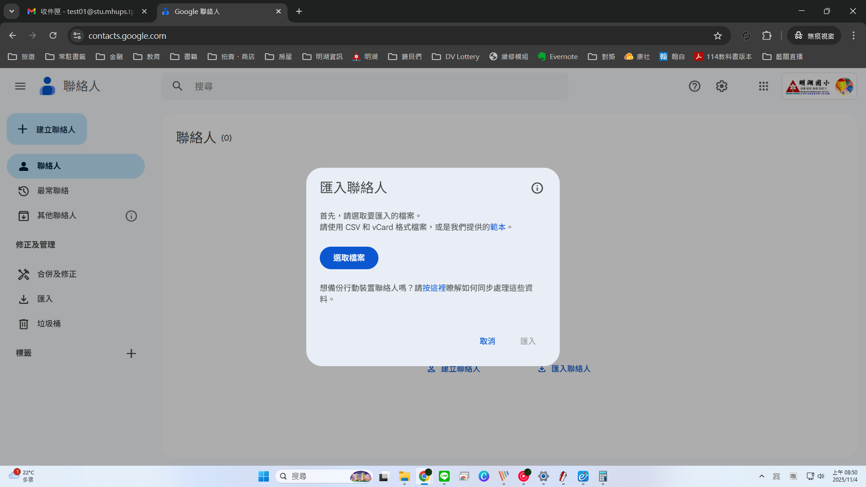Screen dimensions: 866x487
Task: Switch to the Gmail 收件匣 tab
Action: click(86, 11)
